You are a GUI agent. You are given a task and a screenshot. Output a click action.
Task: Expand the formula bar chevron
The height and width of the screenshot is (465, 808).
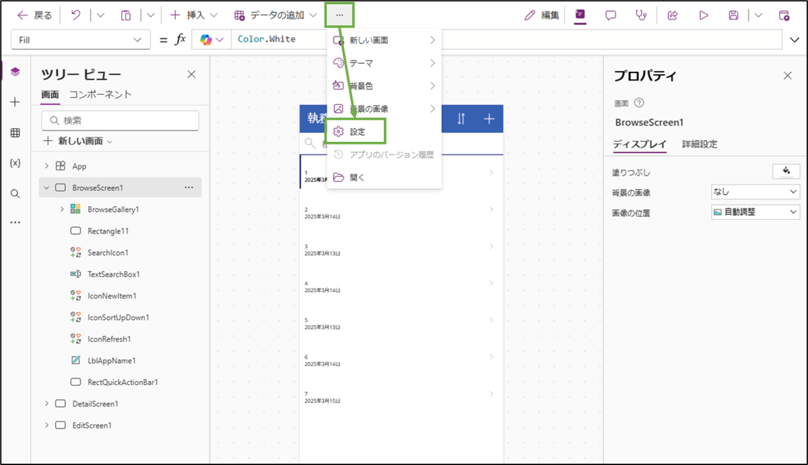click(x=795, y=40)
